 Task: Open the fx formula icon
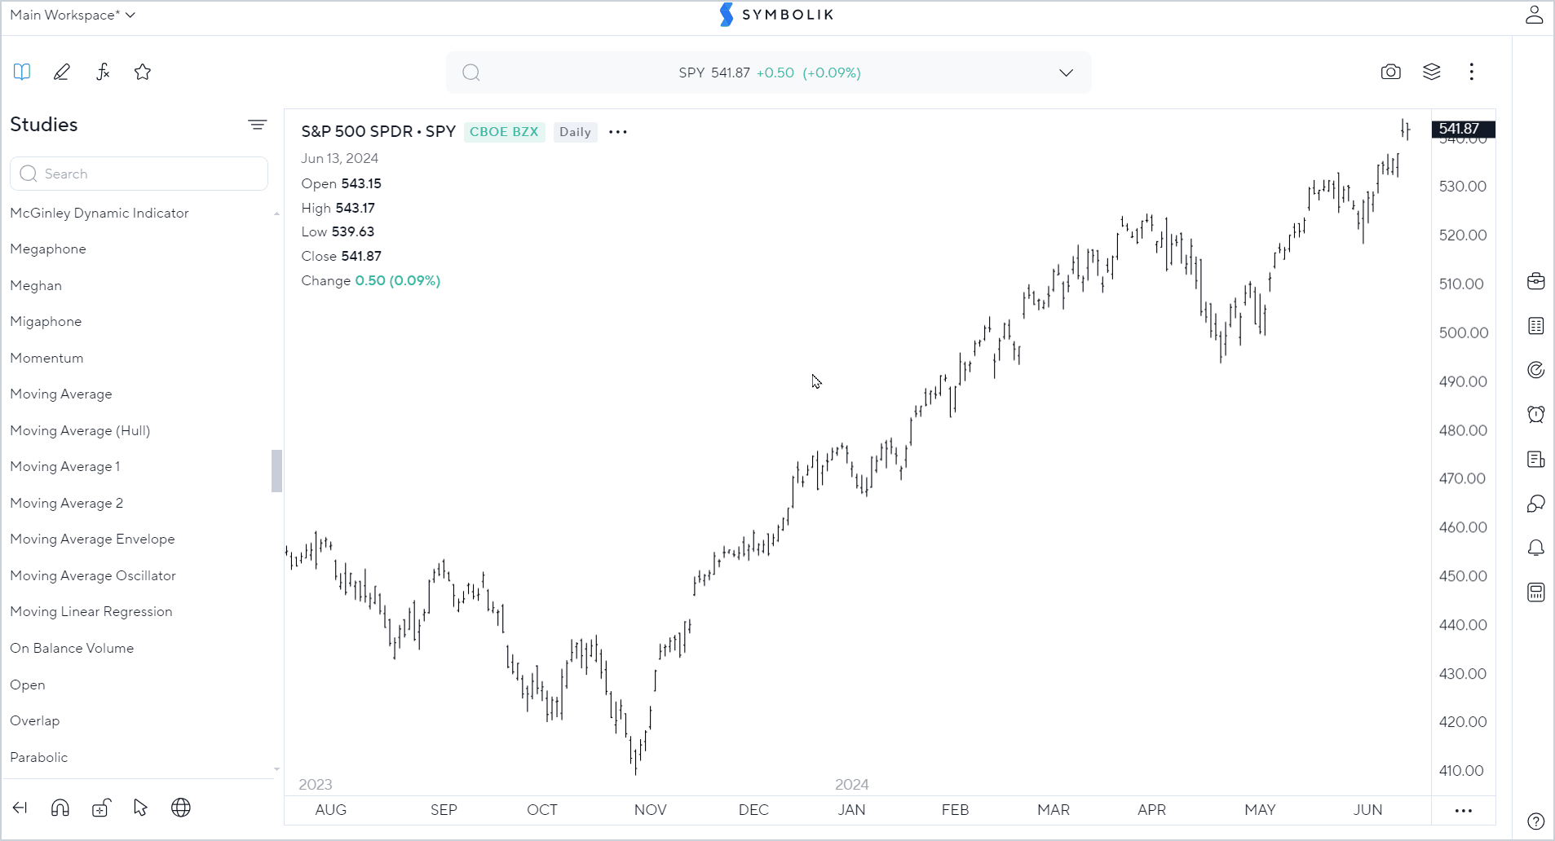click(x=103, y=72)
